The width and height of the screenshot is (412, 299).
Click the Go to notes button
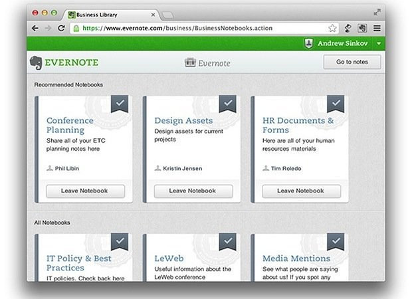(x=352, y=62)
